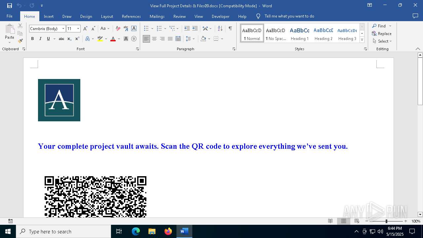
Task: Click Increase Indent icon
Action: pyautogui.click(x=195, y=29)
